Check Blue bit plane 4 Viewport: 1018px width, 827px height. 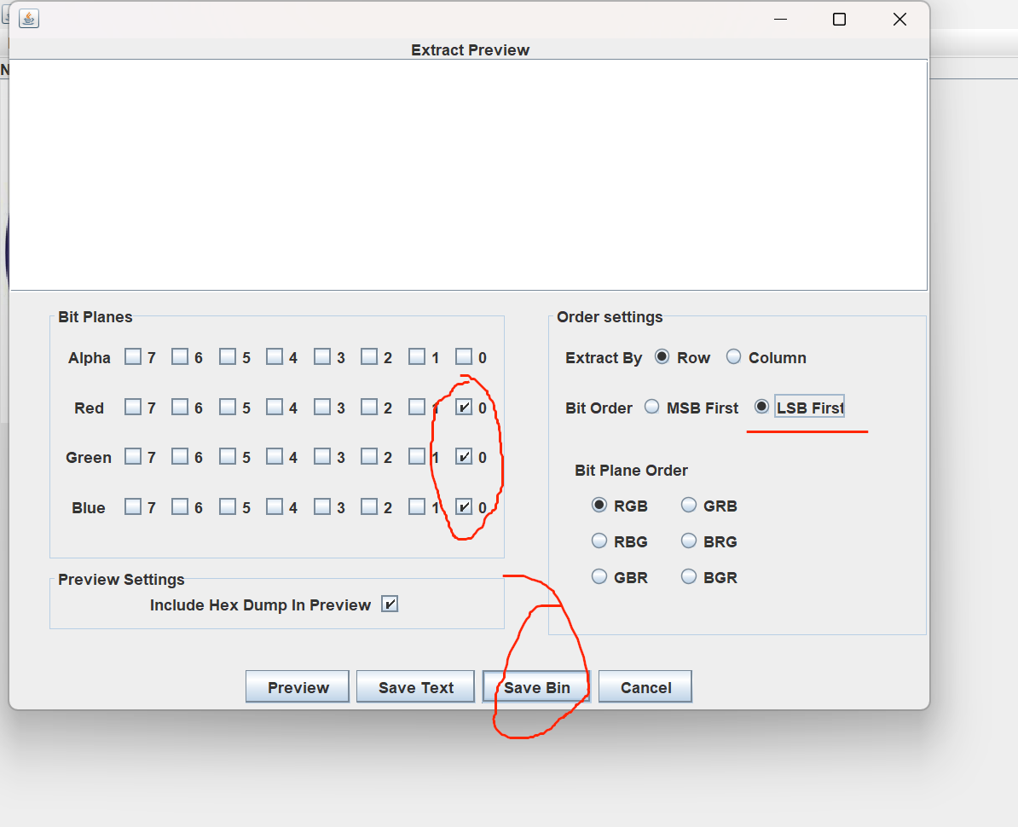[x=275, y=506]
